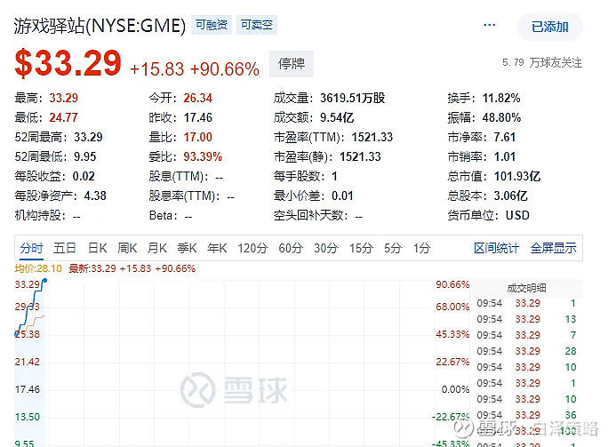Click the 可卖空 tag

[x=255, y=26]
